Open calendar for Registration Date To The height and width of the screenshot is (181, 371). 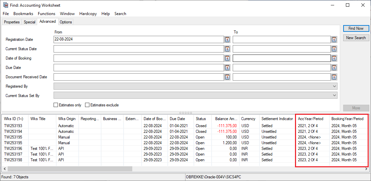click(334, 39)
